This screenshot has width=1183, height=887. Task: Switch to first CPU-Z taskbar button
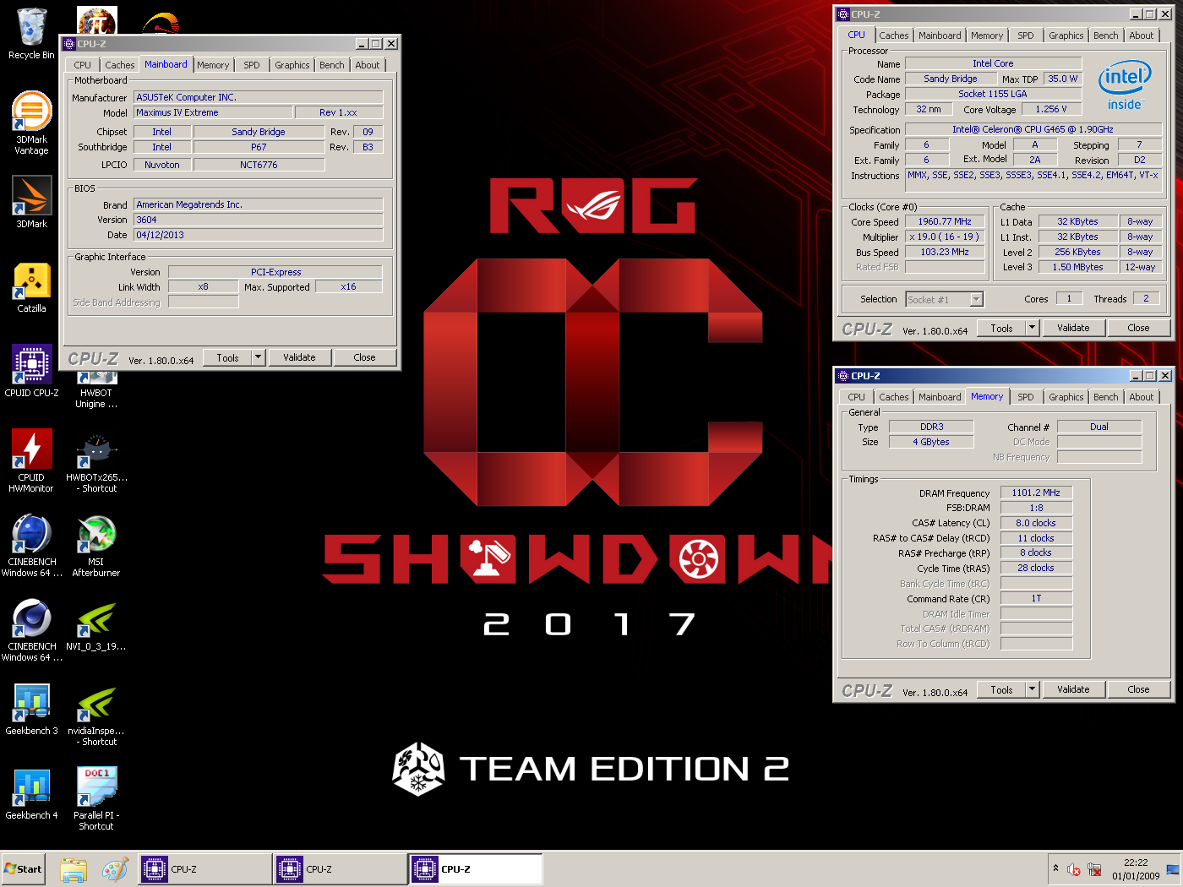205,869
